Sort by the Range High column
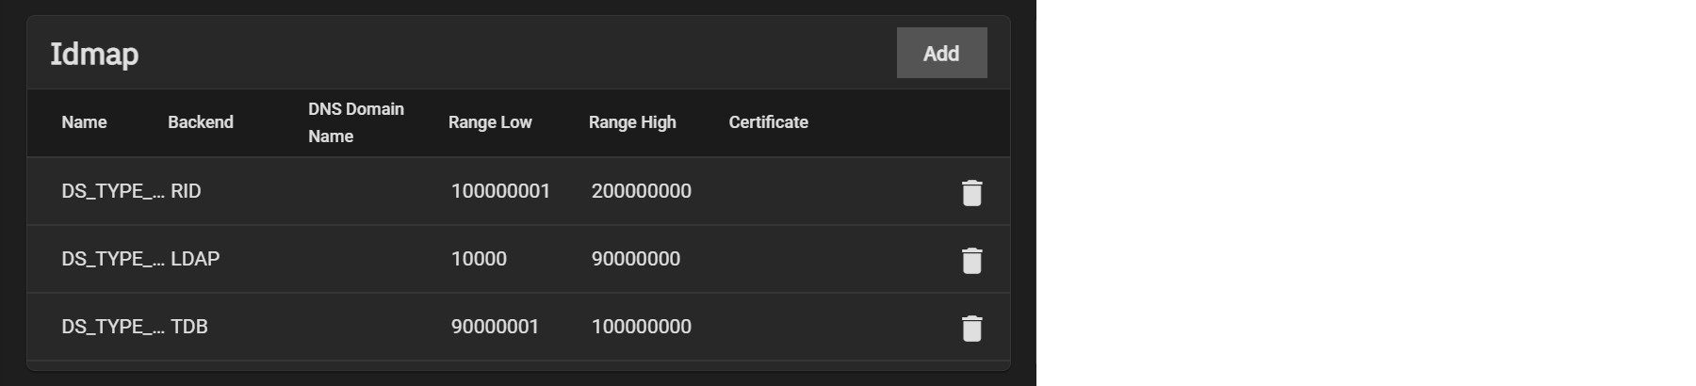This screenshot has height=386, width=1696. tap(632, 122)
